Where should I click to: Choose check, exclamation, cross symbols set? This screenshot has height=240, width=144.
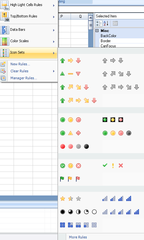tap(113, 165)
